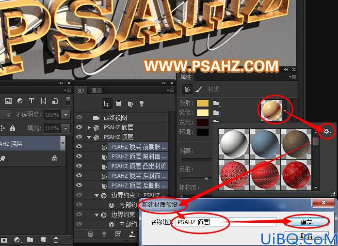
Task: Toggle the layer filtering on/off switch
Action: [x=68, y=101]
